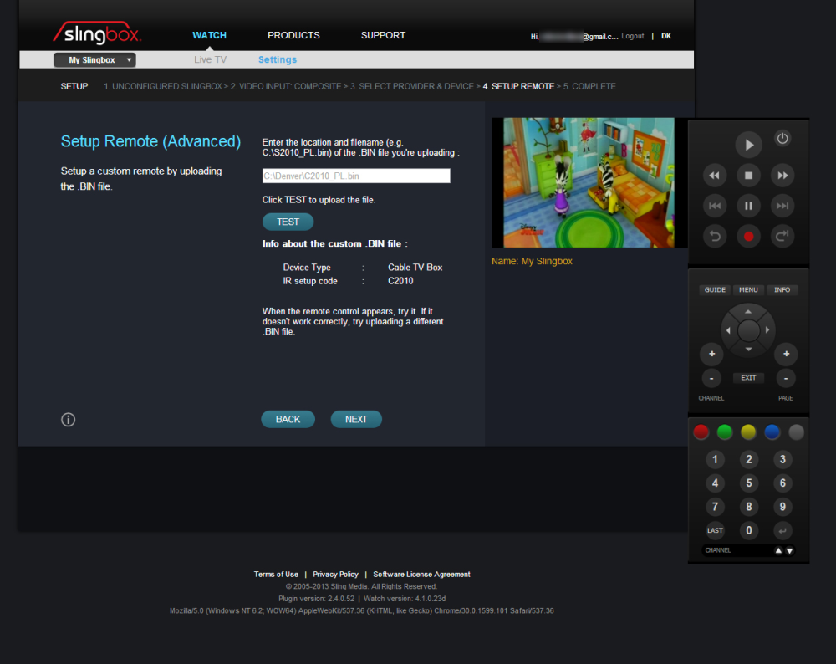Click the yellow color button on remote
The height and width of the screenshot is (664, 836).
point(748,432)
